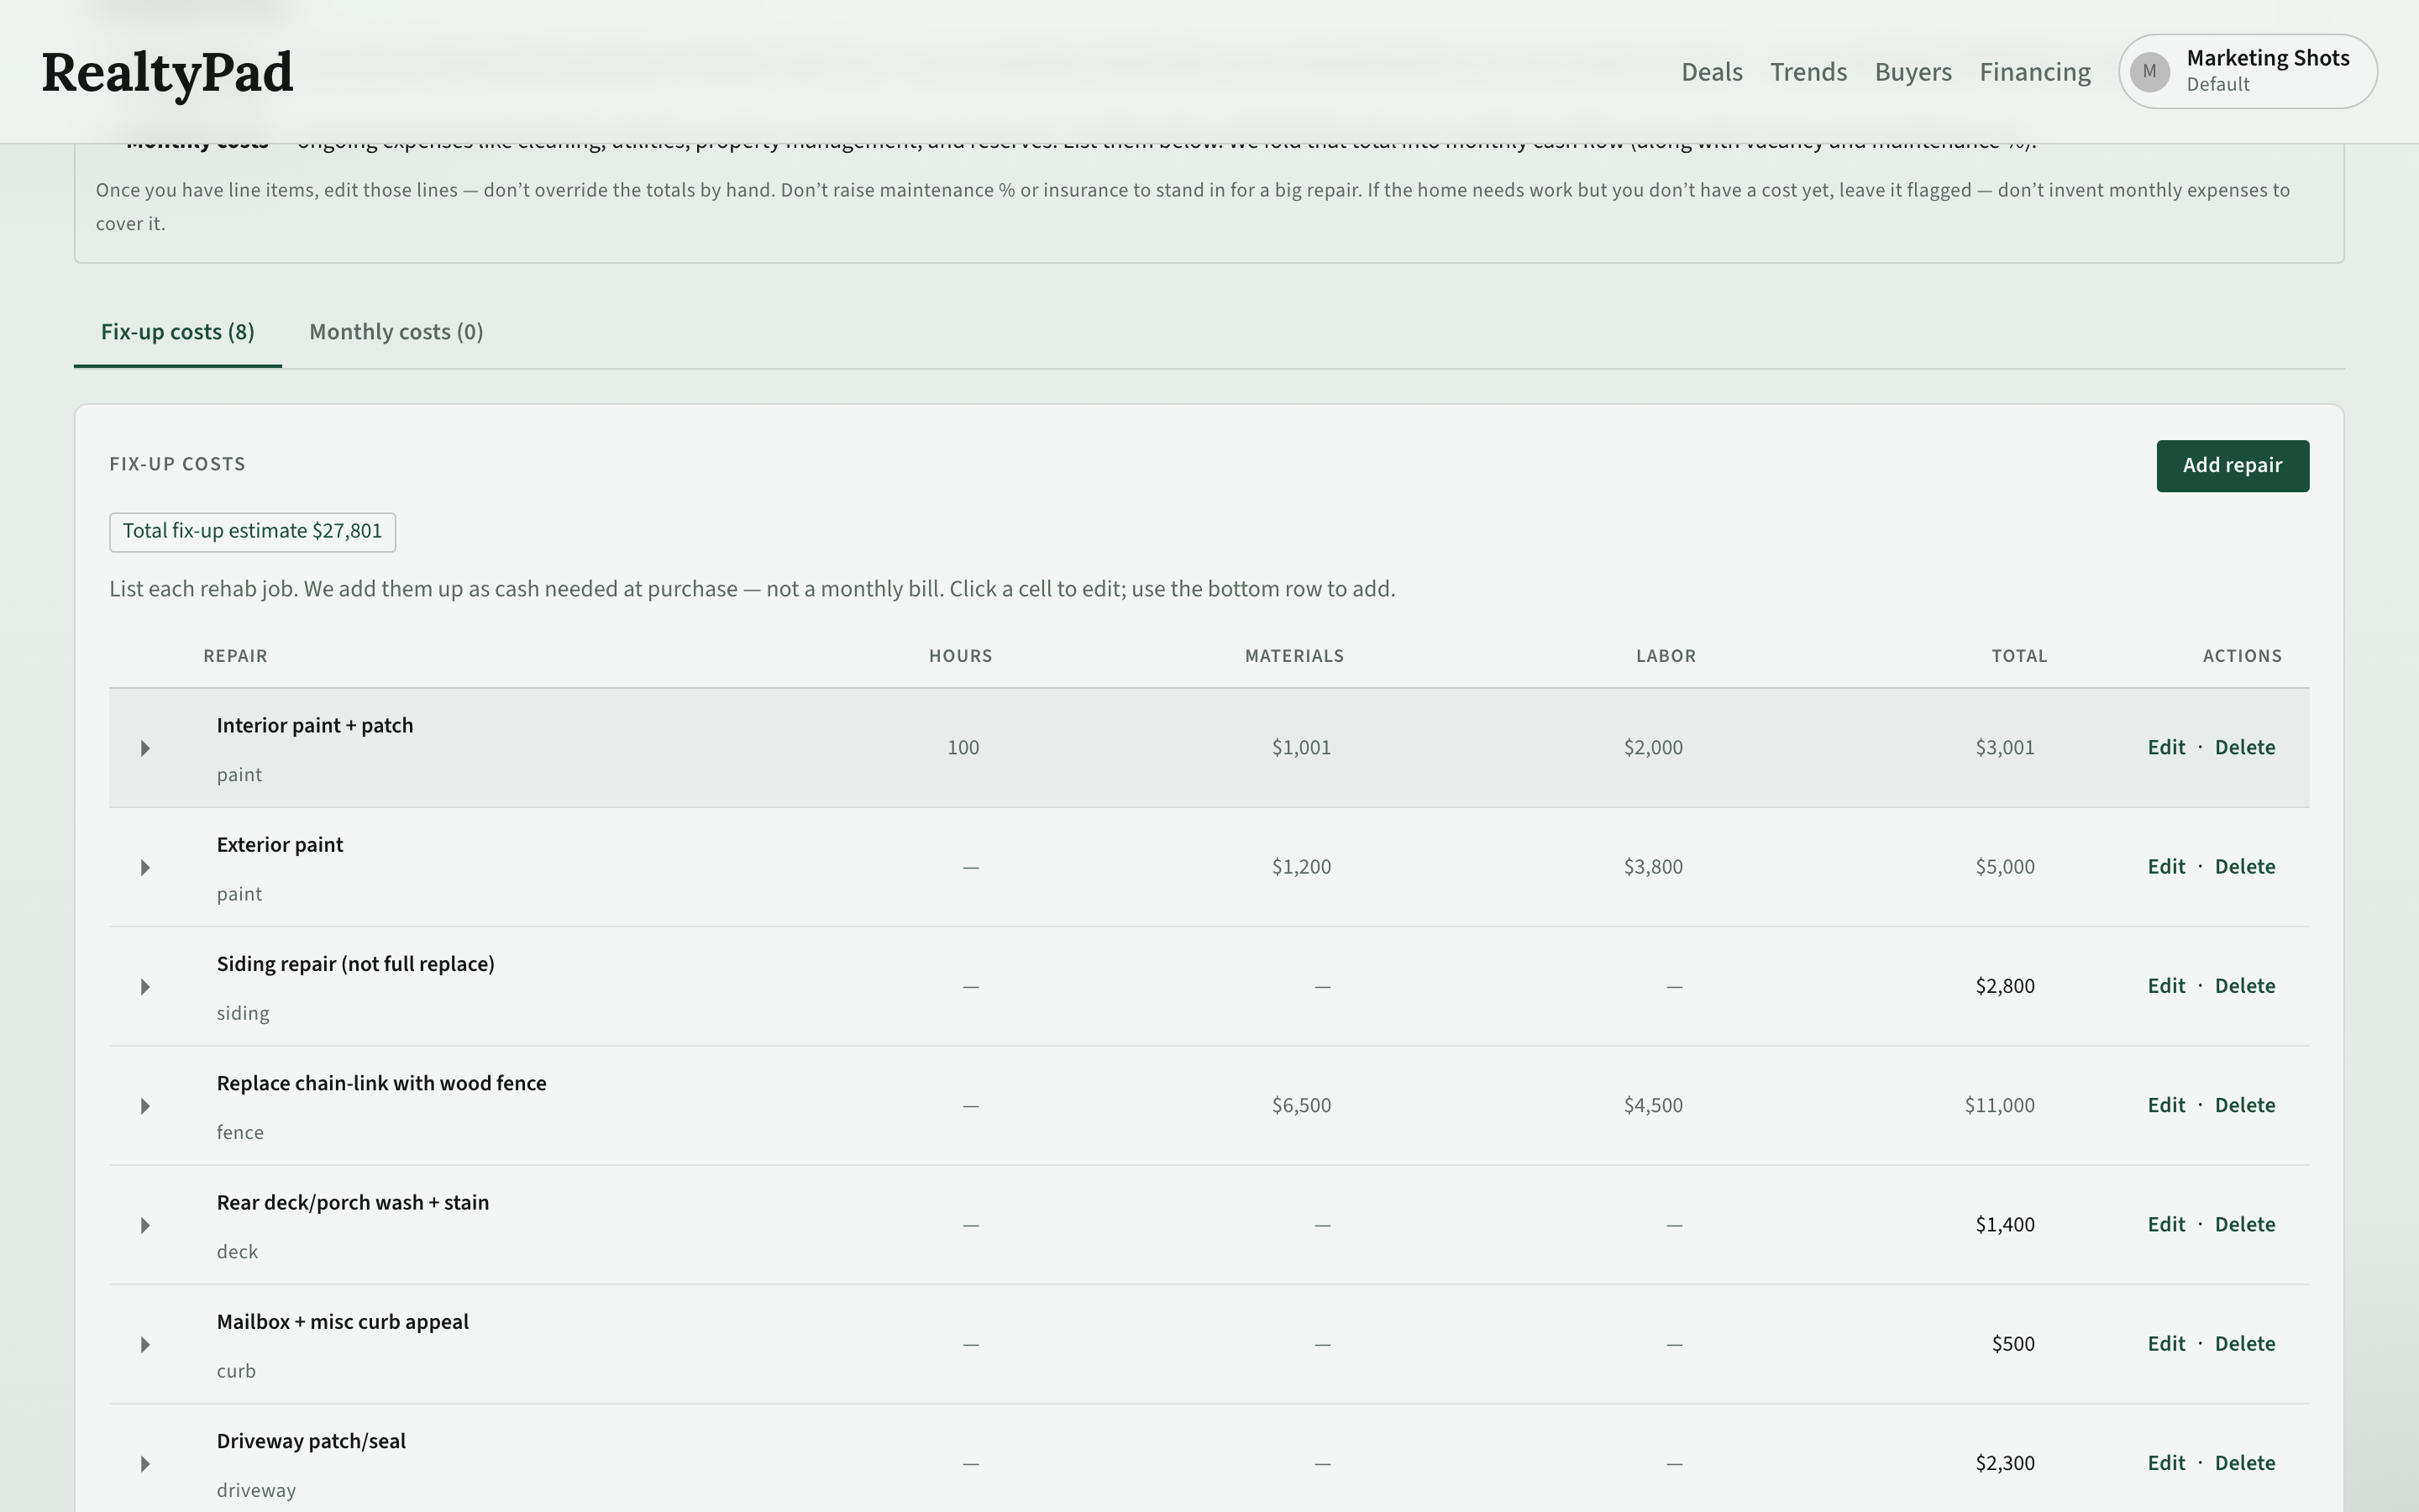Screen dimensions: 2419x1512
Task: Click the Driveway patch/seal repair name
Action: click(311, 1441)
